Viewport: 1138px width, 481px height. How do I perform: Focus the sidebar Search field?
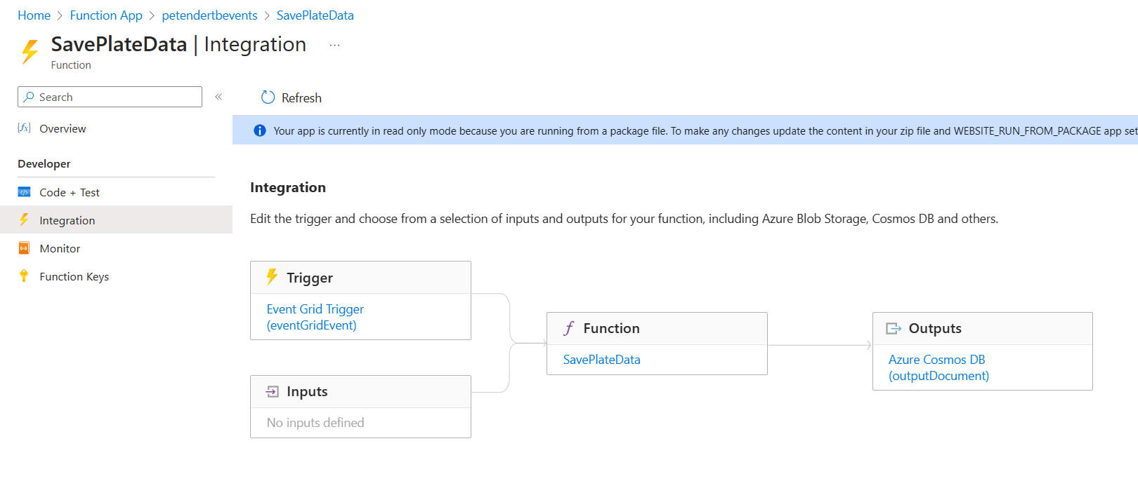point(110,97)
